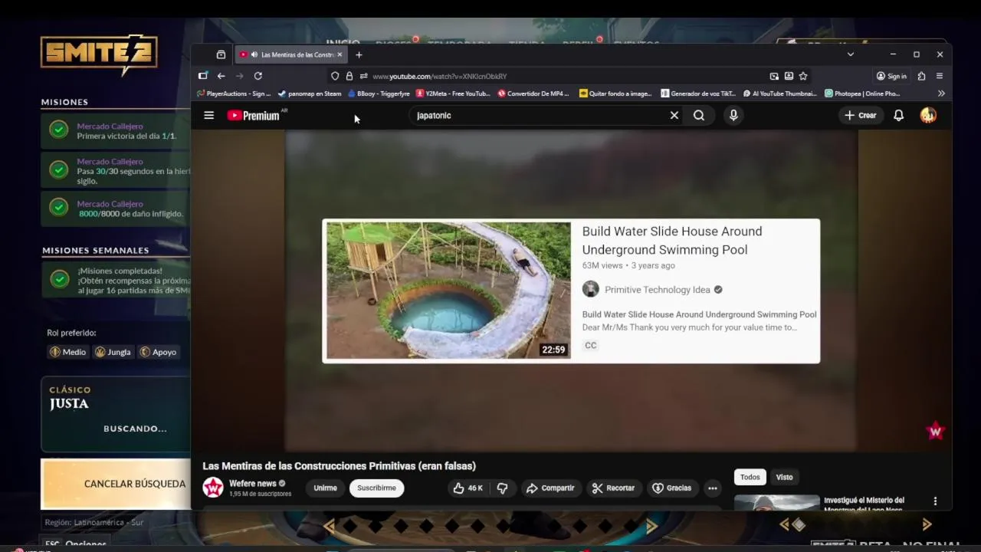
Task: Show more bookmarks chevron
Action: click(941, 94)
